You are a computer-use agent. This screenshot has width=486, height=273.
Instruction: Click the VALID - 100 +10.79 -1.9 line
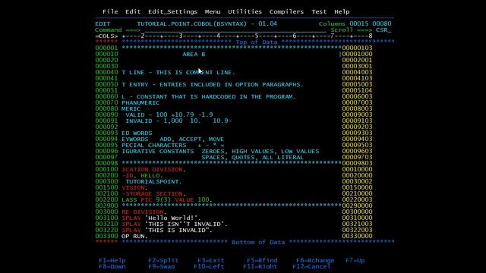169,115
